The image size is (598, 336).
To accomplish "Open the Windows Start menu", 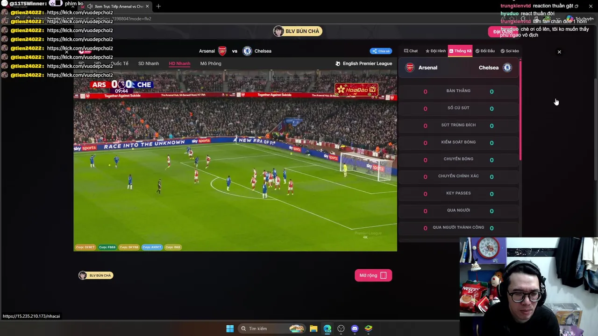I will [230, 329].
